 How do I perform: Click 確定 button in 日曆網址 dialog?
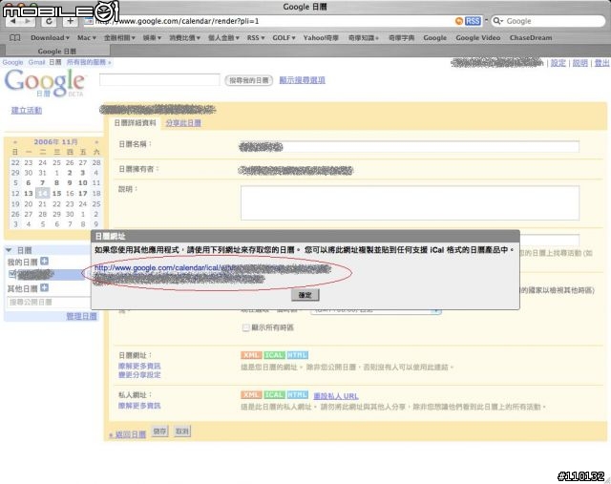[x=305, y=295]
